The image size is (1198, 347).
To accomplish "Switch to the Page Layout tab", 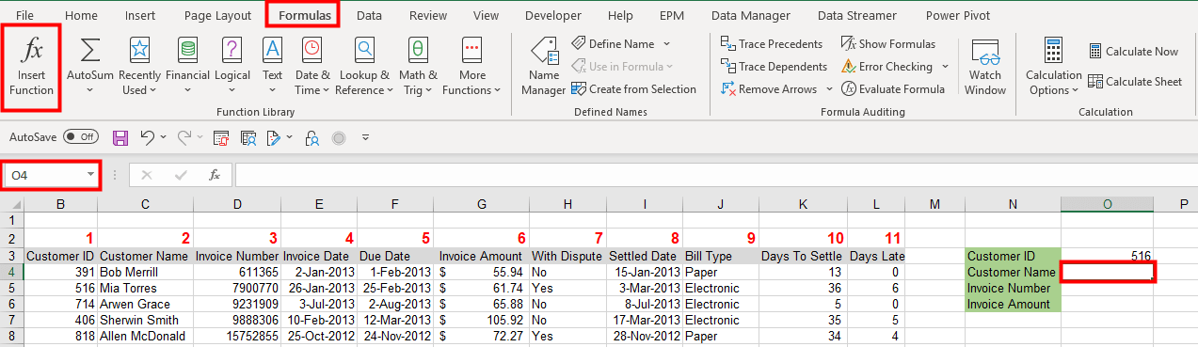I will point(217,15).
